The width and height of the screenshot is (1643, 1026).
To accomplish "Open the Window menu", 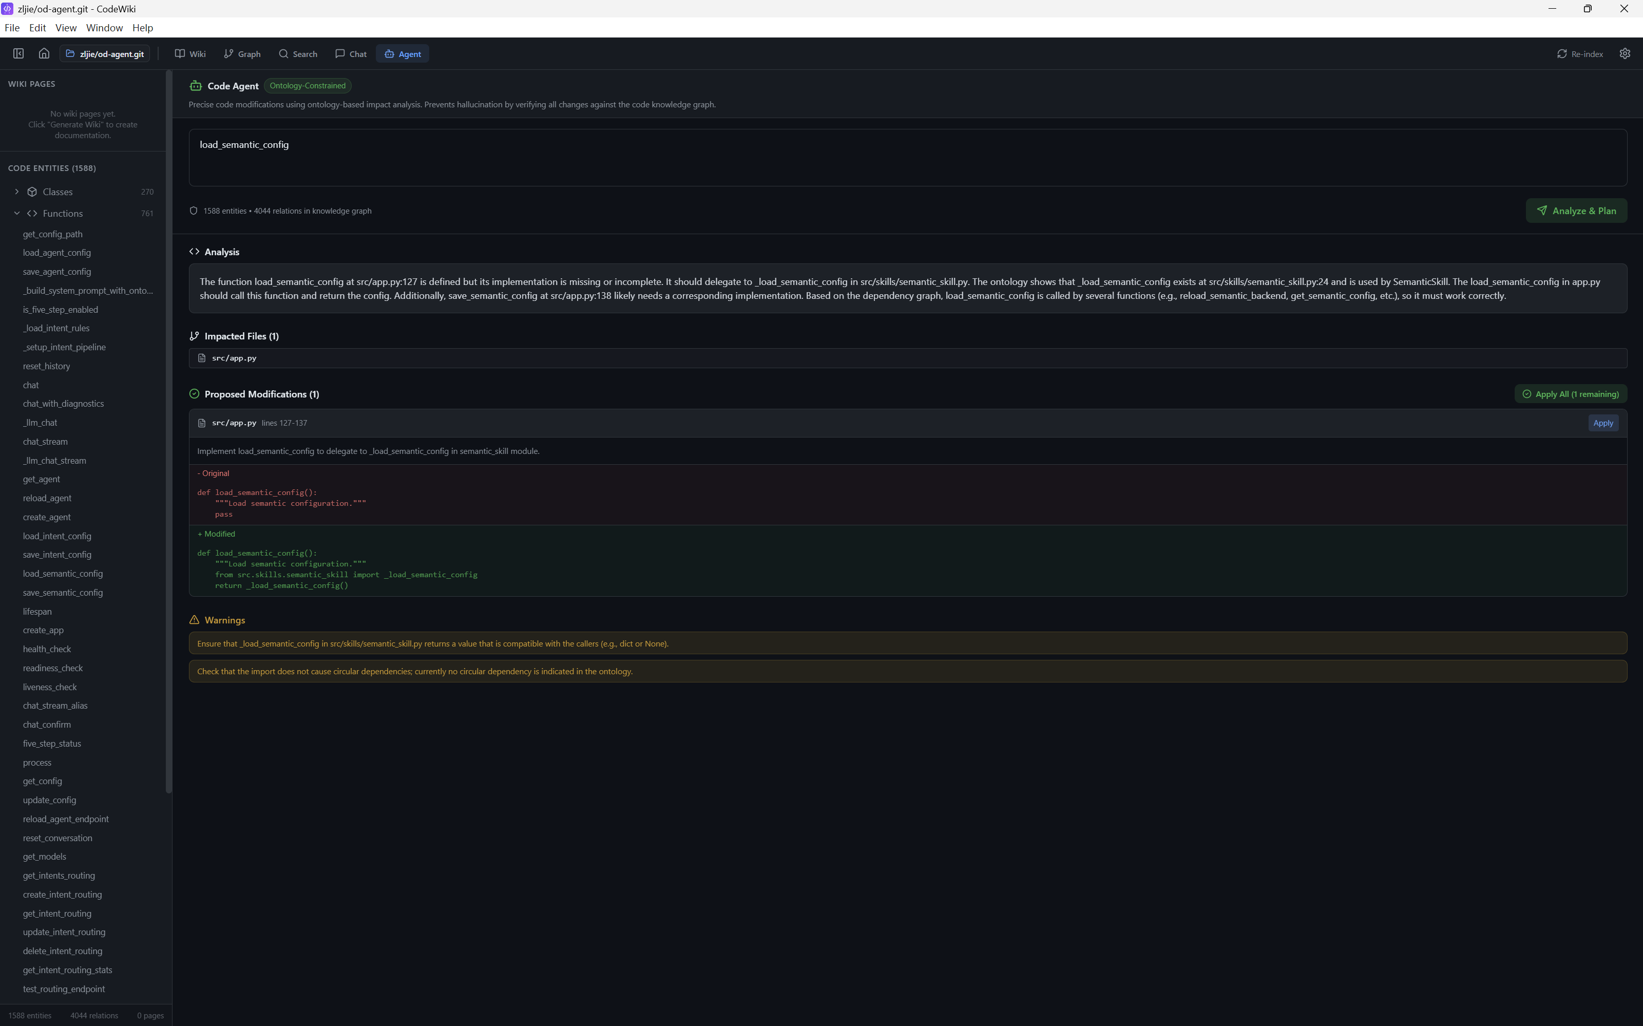I will tap(104, 28).
